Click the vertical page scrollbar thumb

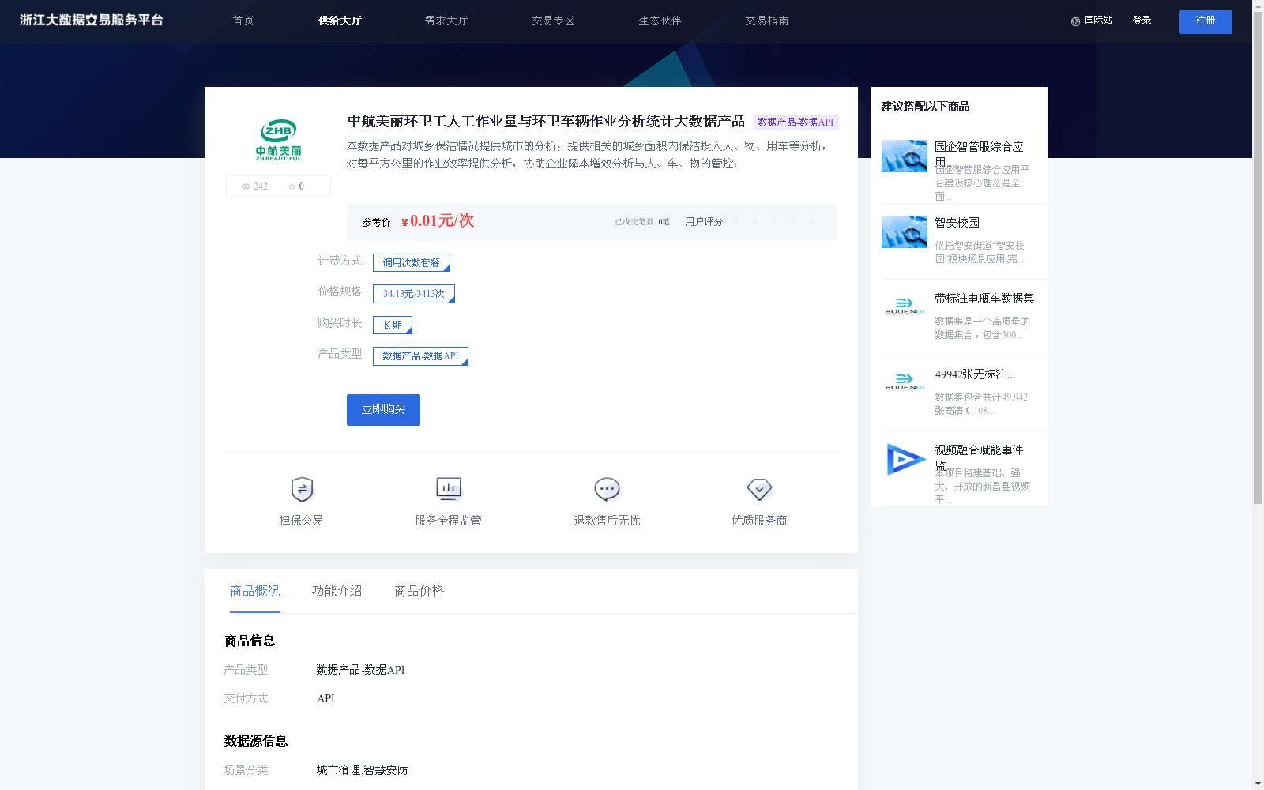click(1258, 258)
